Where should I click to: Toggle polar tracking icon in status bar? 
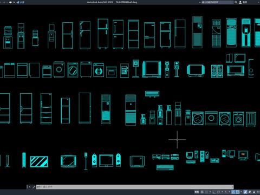tap(218, 192)
